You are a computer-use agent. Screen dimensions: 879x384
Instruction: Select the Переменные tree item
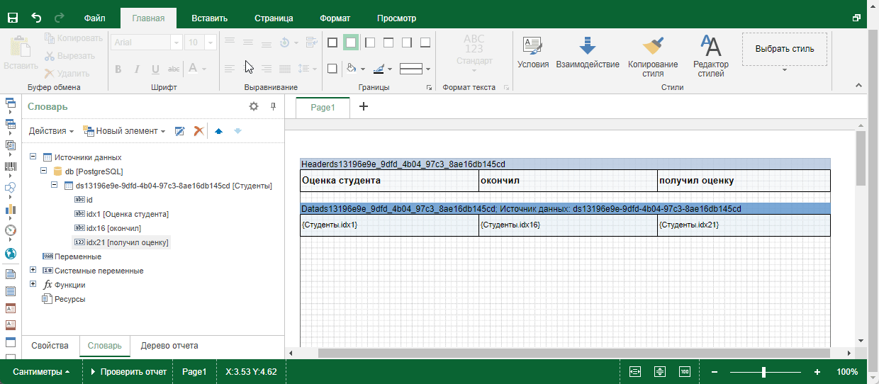72,256
